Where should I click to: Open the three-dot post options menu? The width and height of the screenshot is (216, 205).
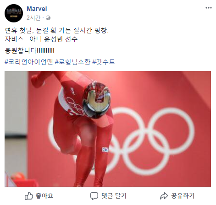pyautogui.click(x=209, y=8)
